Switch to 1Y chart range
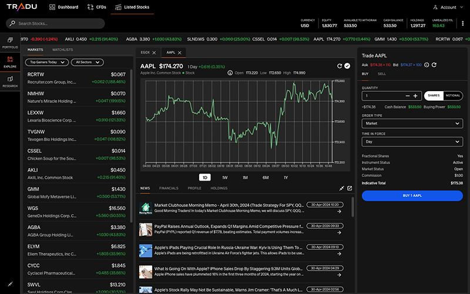The height and width of the screenshot is (294, 470). [286, 178]
